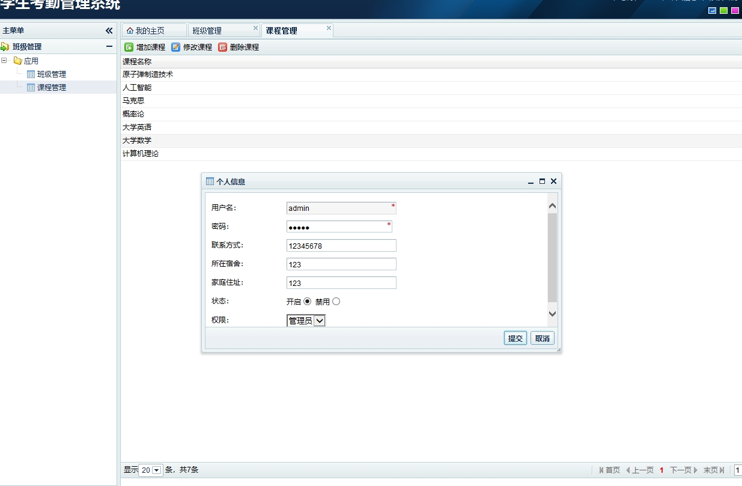The height and width of the screenshot is (486, 742).
Task: Select the 概率论 course row
Action: [x=431, y=114]
